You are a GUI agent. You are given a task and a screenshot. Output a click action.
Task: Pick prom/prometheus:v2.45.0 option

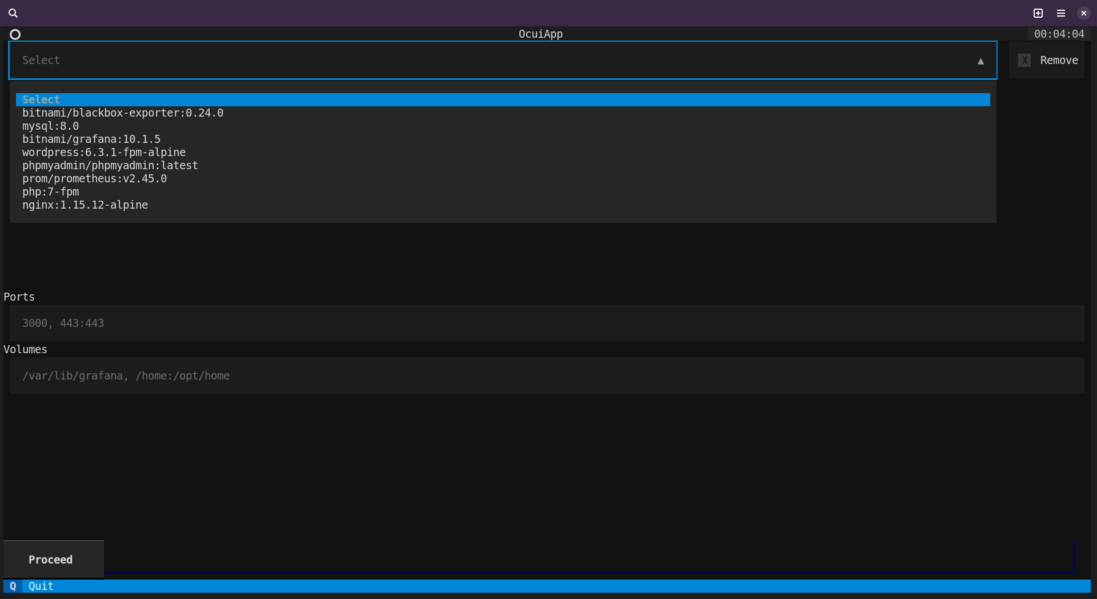[x=503, y=178]
